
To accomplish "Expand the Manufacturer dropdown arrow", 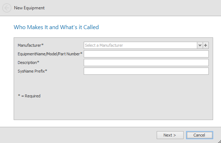I will click(200, 45).
